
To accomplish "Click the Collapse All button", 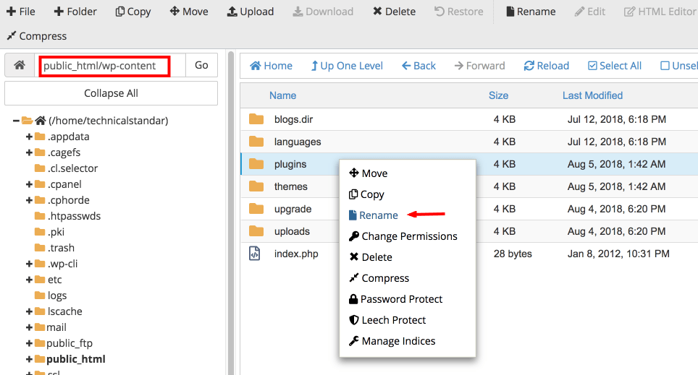I will 111,93.
